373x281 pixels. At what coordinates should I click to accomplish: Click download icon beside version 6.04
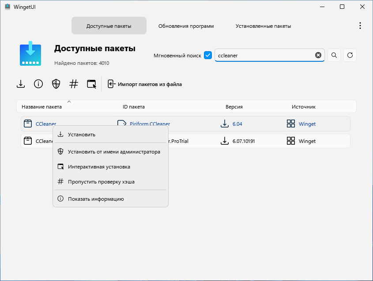point(225,124)
